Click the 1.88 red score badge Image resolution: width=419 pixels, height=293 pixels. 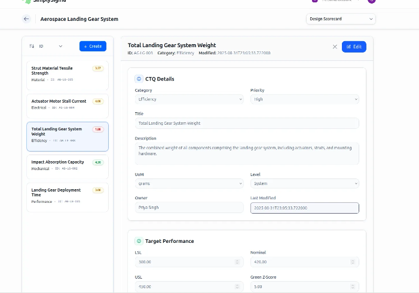[98, 129]
